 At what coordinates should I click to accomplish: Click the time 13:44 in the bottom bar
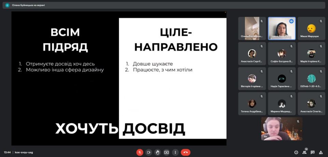7,153
